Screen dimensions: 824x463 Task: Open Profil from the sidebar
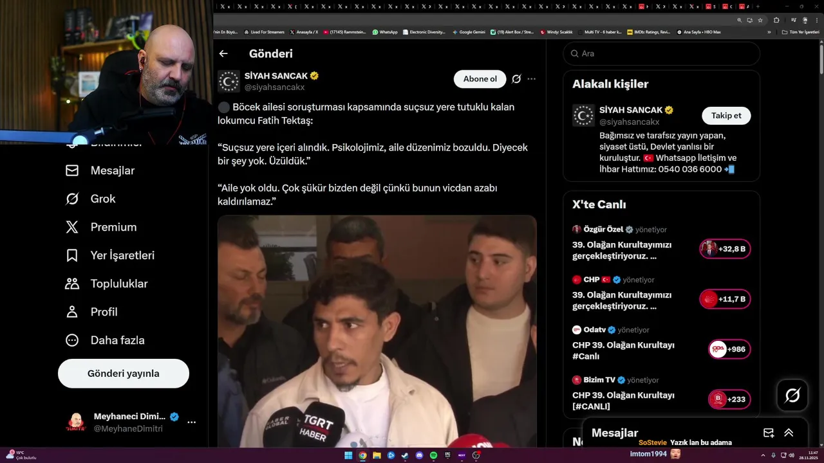click(91, 312)
